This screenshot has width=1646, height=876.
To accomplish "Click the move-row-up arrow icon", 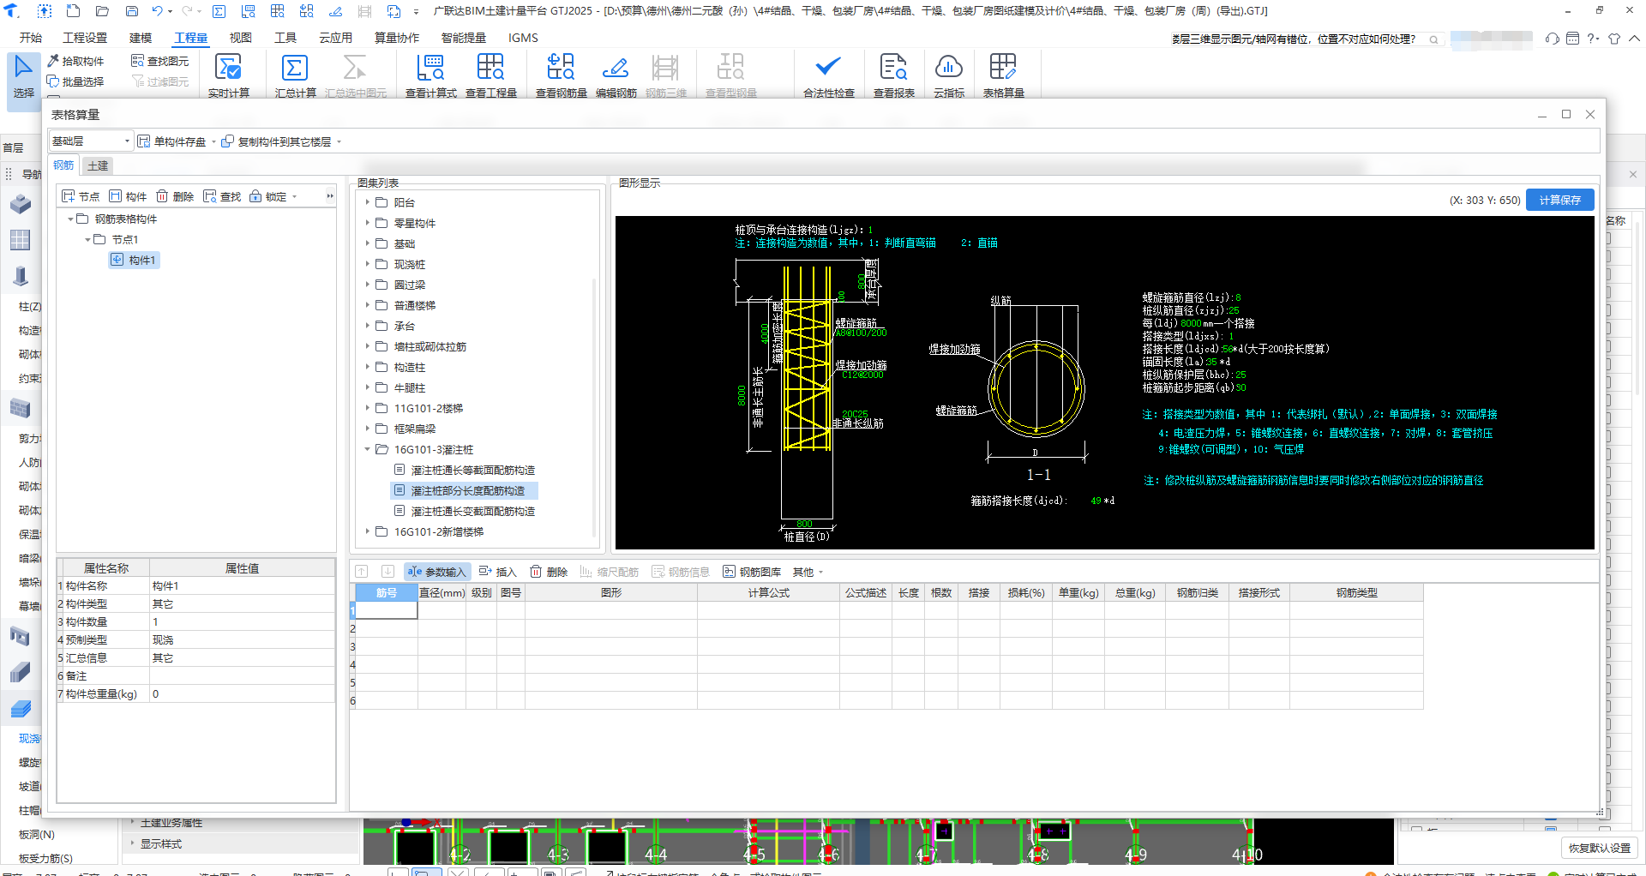I will [x=362, y=572].
